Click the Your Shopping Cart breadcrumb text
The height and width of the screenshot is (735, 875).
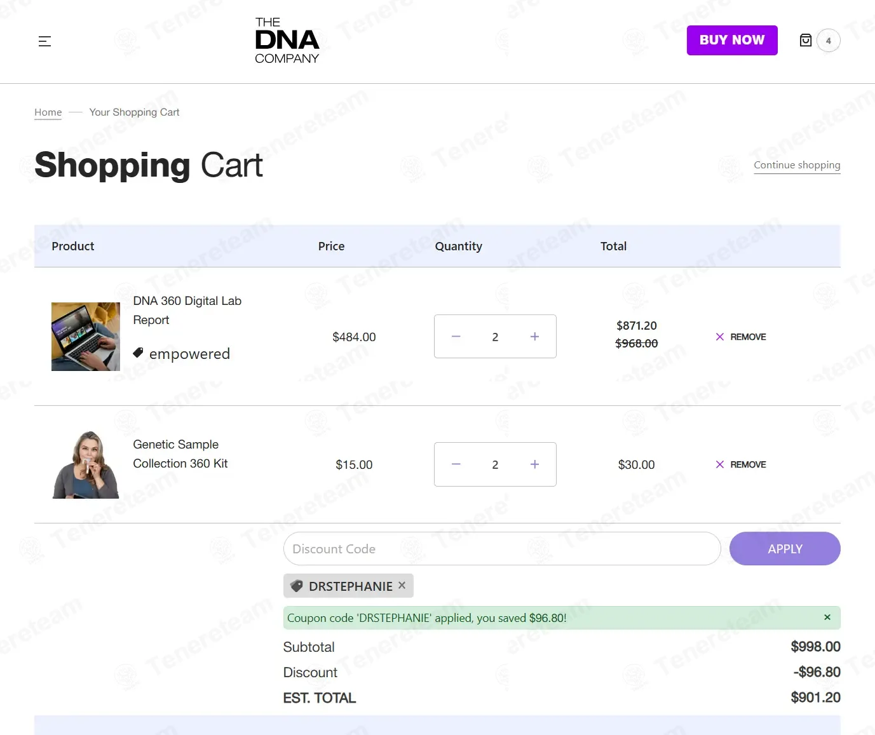click(134, 112)
